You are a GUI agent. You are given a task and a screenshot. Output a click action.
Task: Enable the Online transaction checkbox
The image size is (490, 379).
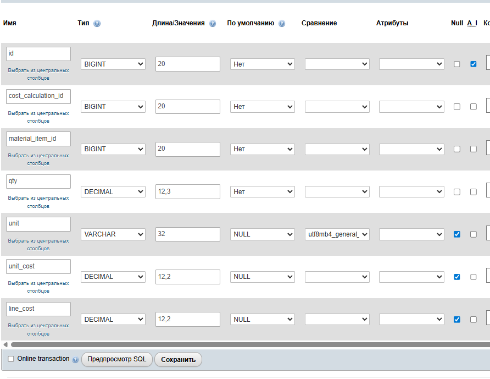point(11,359)
